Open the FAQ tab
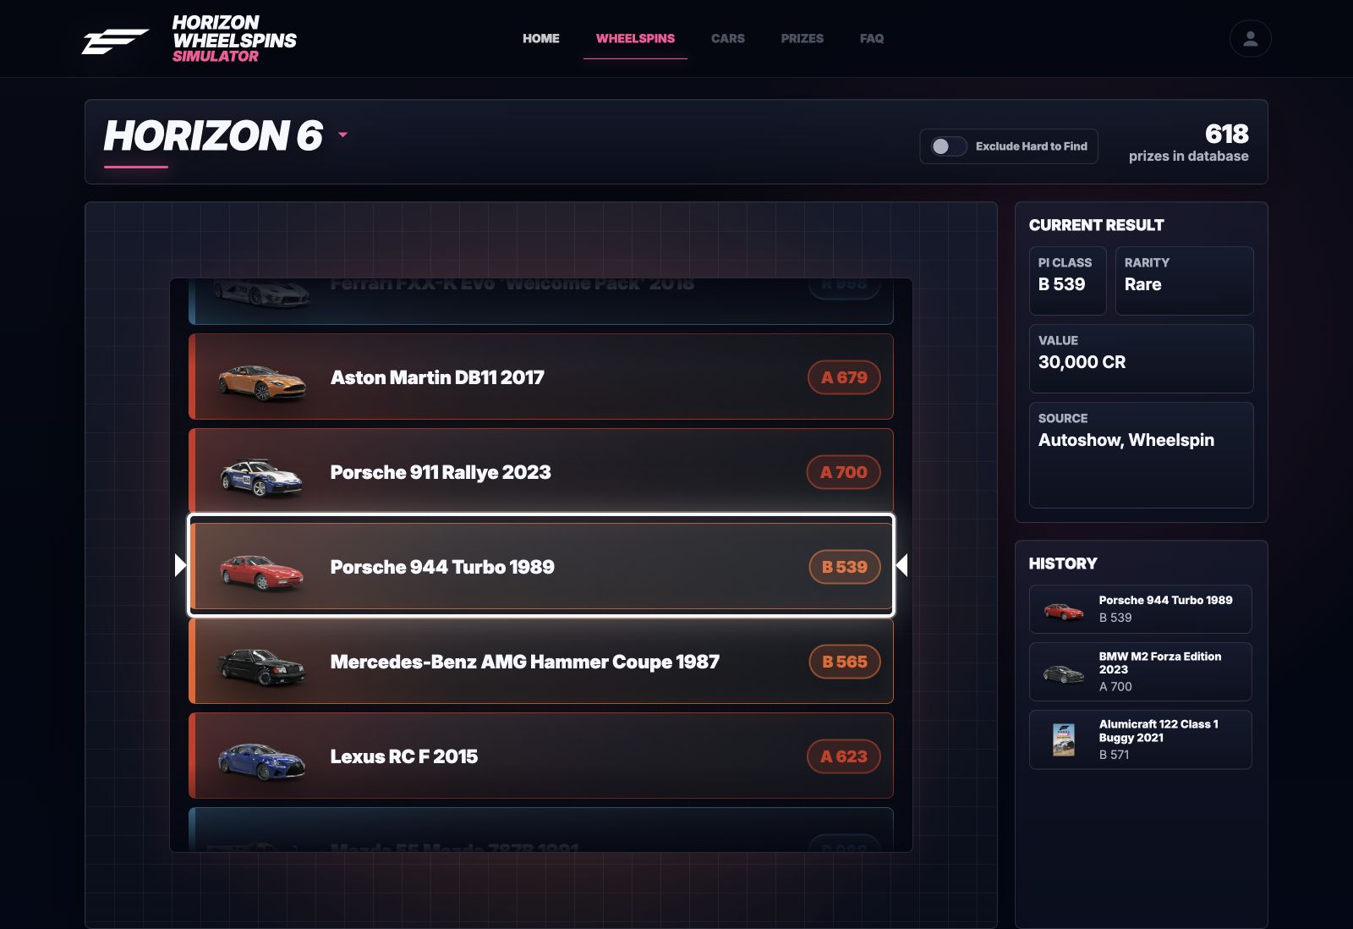Screen dimensions: 1353x929 pos(872,38)
